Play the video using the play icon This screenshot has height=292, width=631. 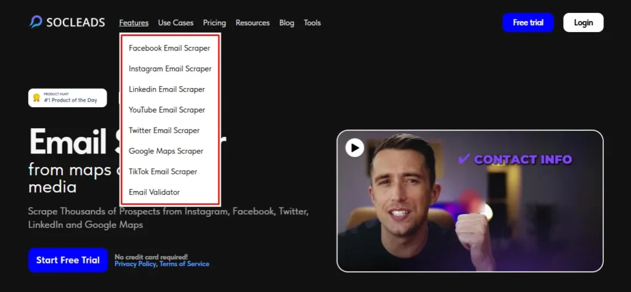(354, 148)
